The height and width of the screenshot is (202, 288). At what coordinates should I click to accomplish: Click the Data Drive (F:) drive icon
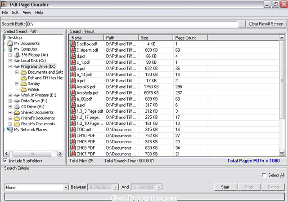click(17, 101)
